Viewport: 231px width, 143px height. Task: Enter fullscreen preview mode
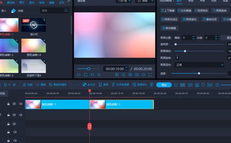click(x=150, y=75)
